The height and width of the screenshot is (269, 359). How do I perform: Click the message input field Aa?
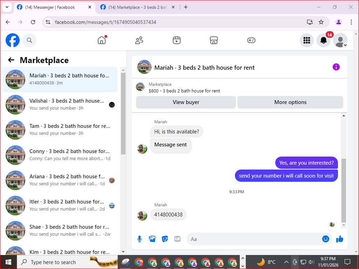coord(254,239)
